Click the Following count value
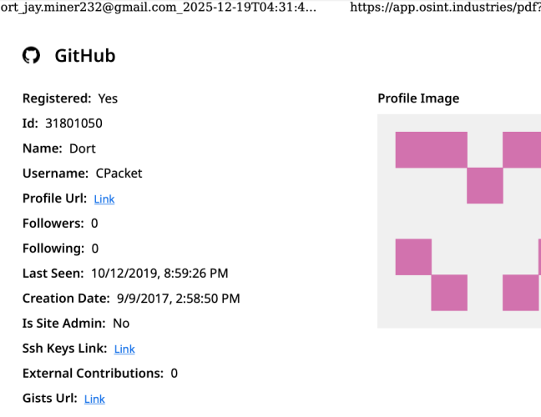The height and width of the screenshot is (417, 541). 95,249
